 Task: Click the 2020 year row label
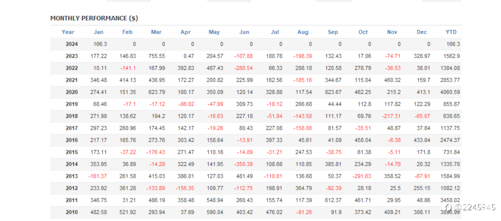[x=72, y=92]
